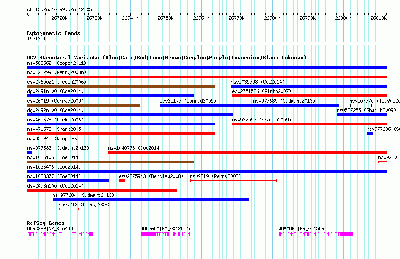Viewport: 400px width, 259px height.
Task: Open the WHAMMP2|NR_026589 gene label
Action: coord(301,228)
